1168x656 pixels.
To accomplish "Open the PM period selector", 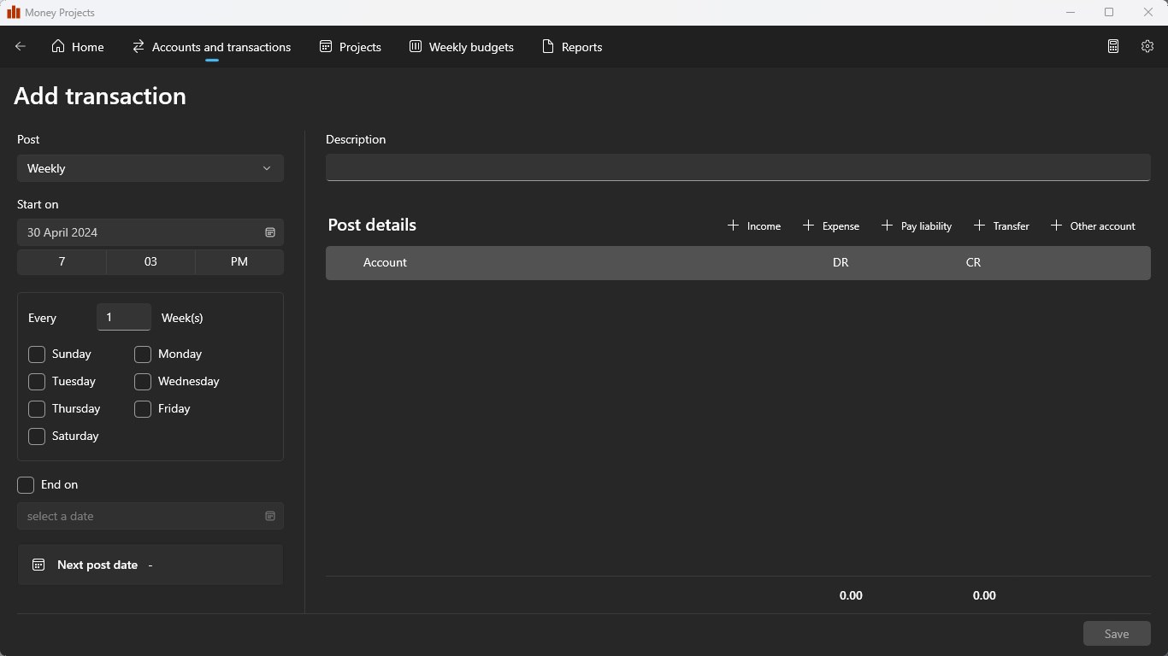I will [x=239, y=261].
